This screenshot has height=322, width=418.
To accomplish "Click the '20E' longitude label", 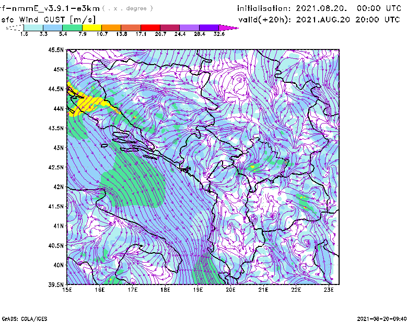I will [x=230, y=290].
